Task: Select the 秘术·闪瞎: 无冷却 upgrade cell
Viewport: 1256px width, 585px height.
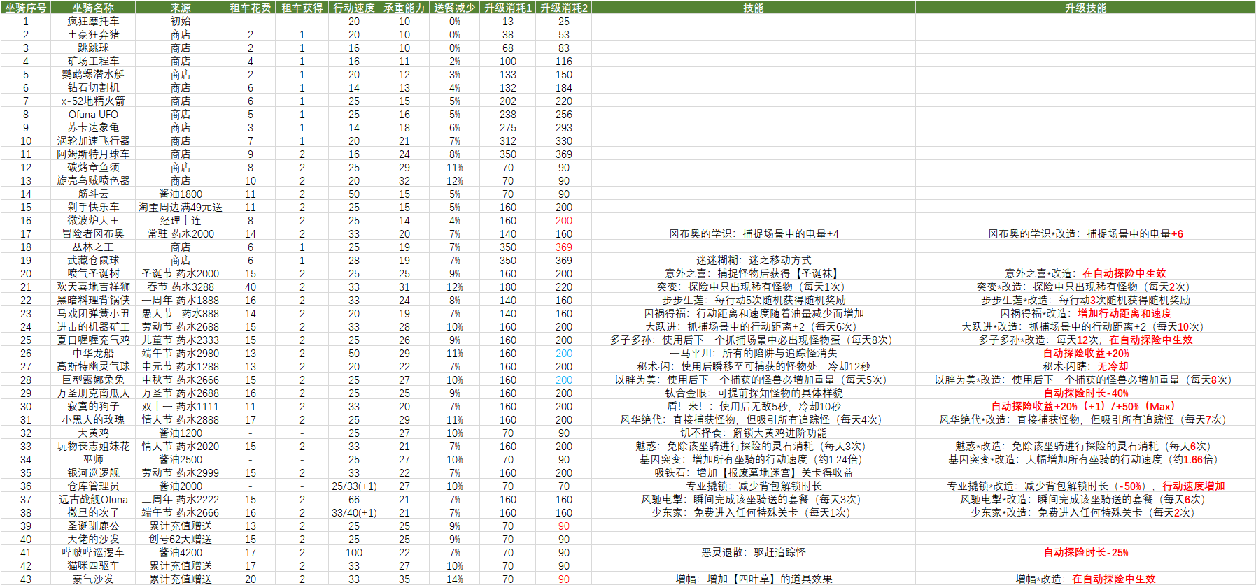Action: pos(1085,366)
